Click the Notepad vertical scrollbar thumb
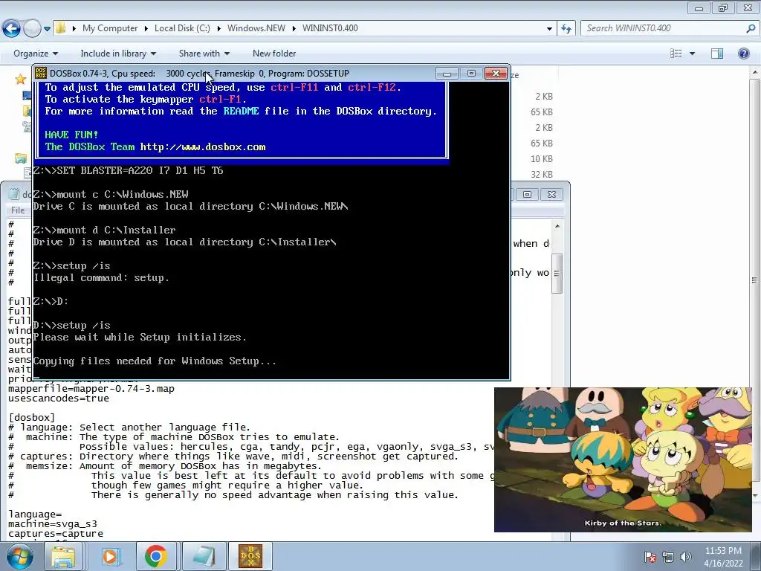The width and height of the screenshot is (761, 571). (x=557, y=274)
